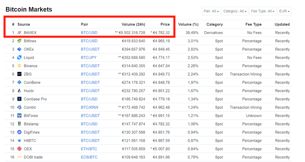Screen dimensions: 305x162
Task: Sort by # rank column header
Action: pos(13,24)
